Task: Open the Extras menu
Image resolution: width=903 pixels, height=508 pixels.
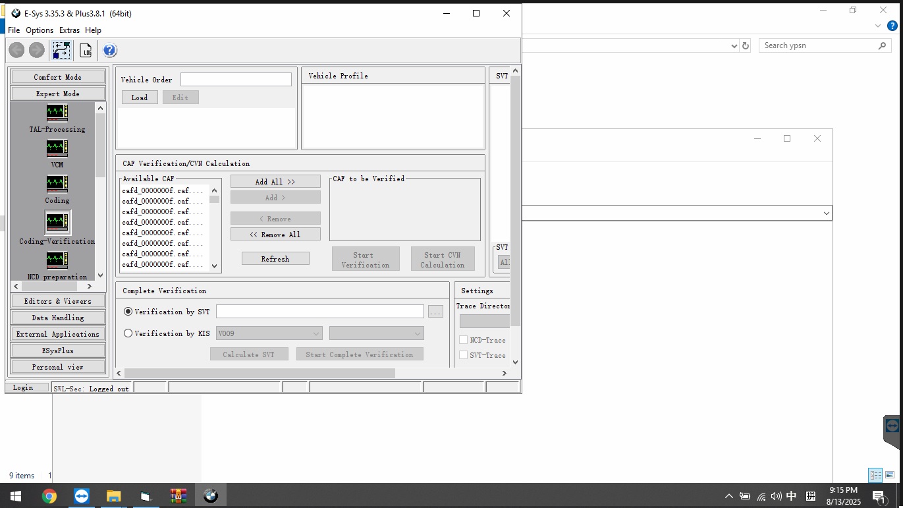Action: [69, 30]
